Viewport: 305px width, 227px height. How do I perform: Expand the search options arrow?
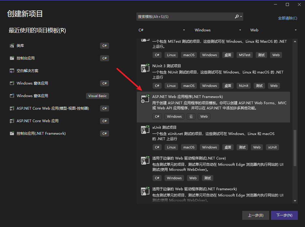pos(241,17)
